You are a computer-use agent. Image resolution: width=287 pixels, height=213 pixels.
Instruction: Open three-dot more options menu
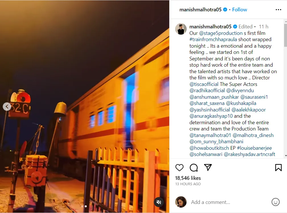tap(278, 10)
